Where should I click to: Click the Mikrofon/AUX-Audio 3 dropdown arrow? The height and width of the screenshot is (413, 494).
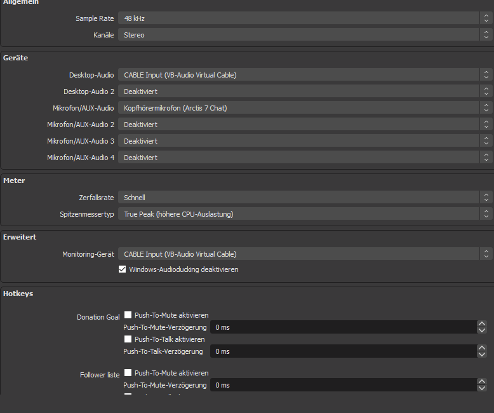(486, 141)
